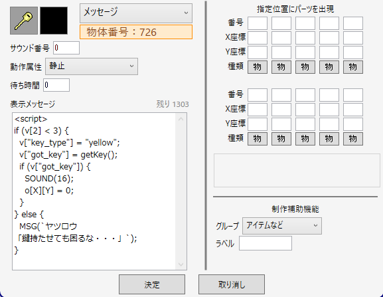Click fifth X座標 field in upper grid
Viewport: 383px width, 297px height.
point(353,38)
